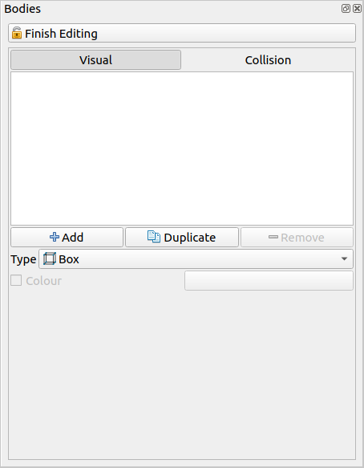
Task: Add a new body with Add button
Action: coord(67,238)
